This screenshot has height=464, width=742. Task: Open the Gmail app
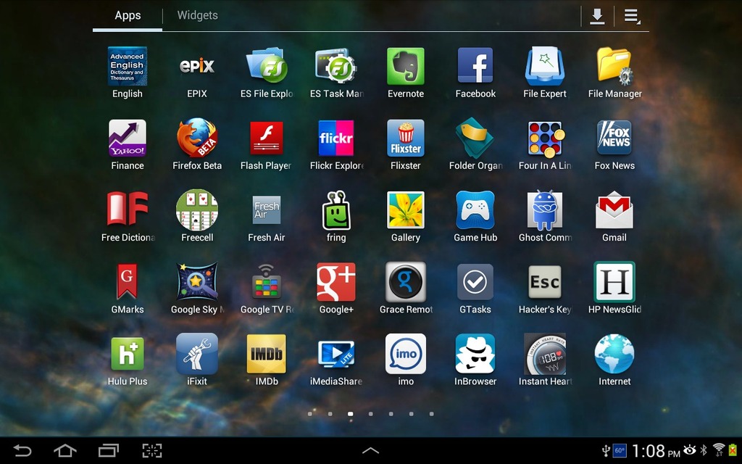(x=614, y=210)
